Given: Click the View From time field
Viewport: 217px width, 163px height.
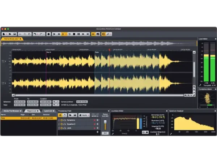Looking at the screenshot, I should [x=20, y=105].
